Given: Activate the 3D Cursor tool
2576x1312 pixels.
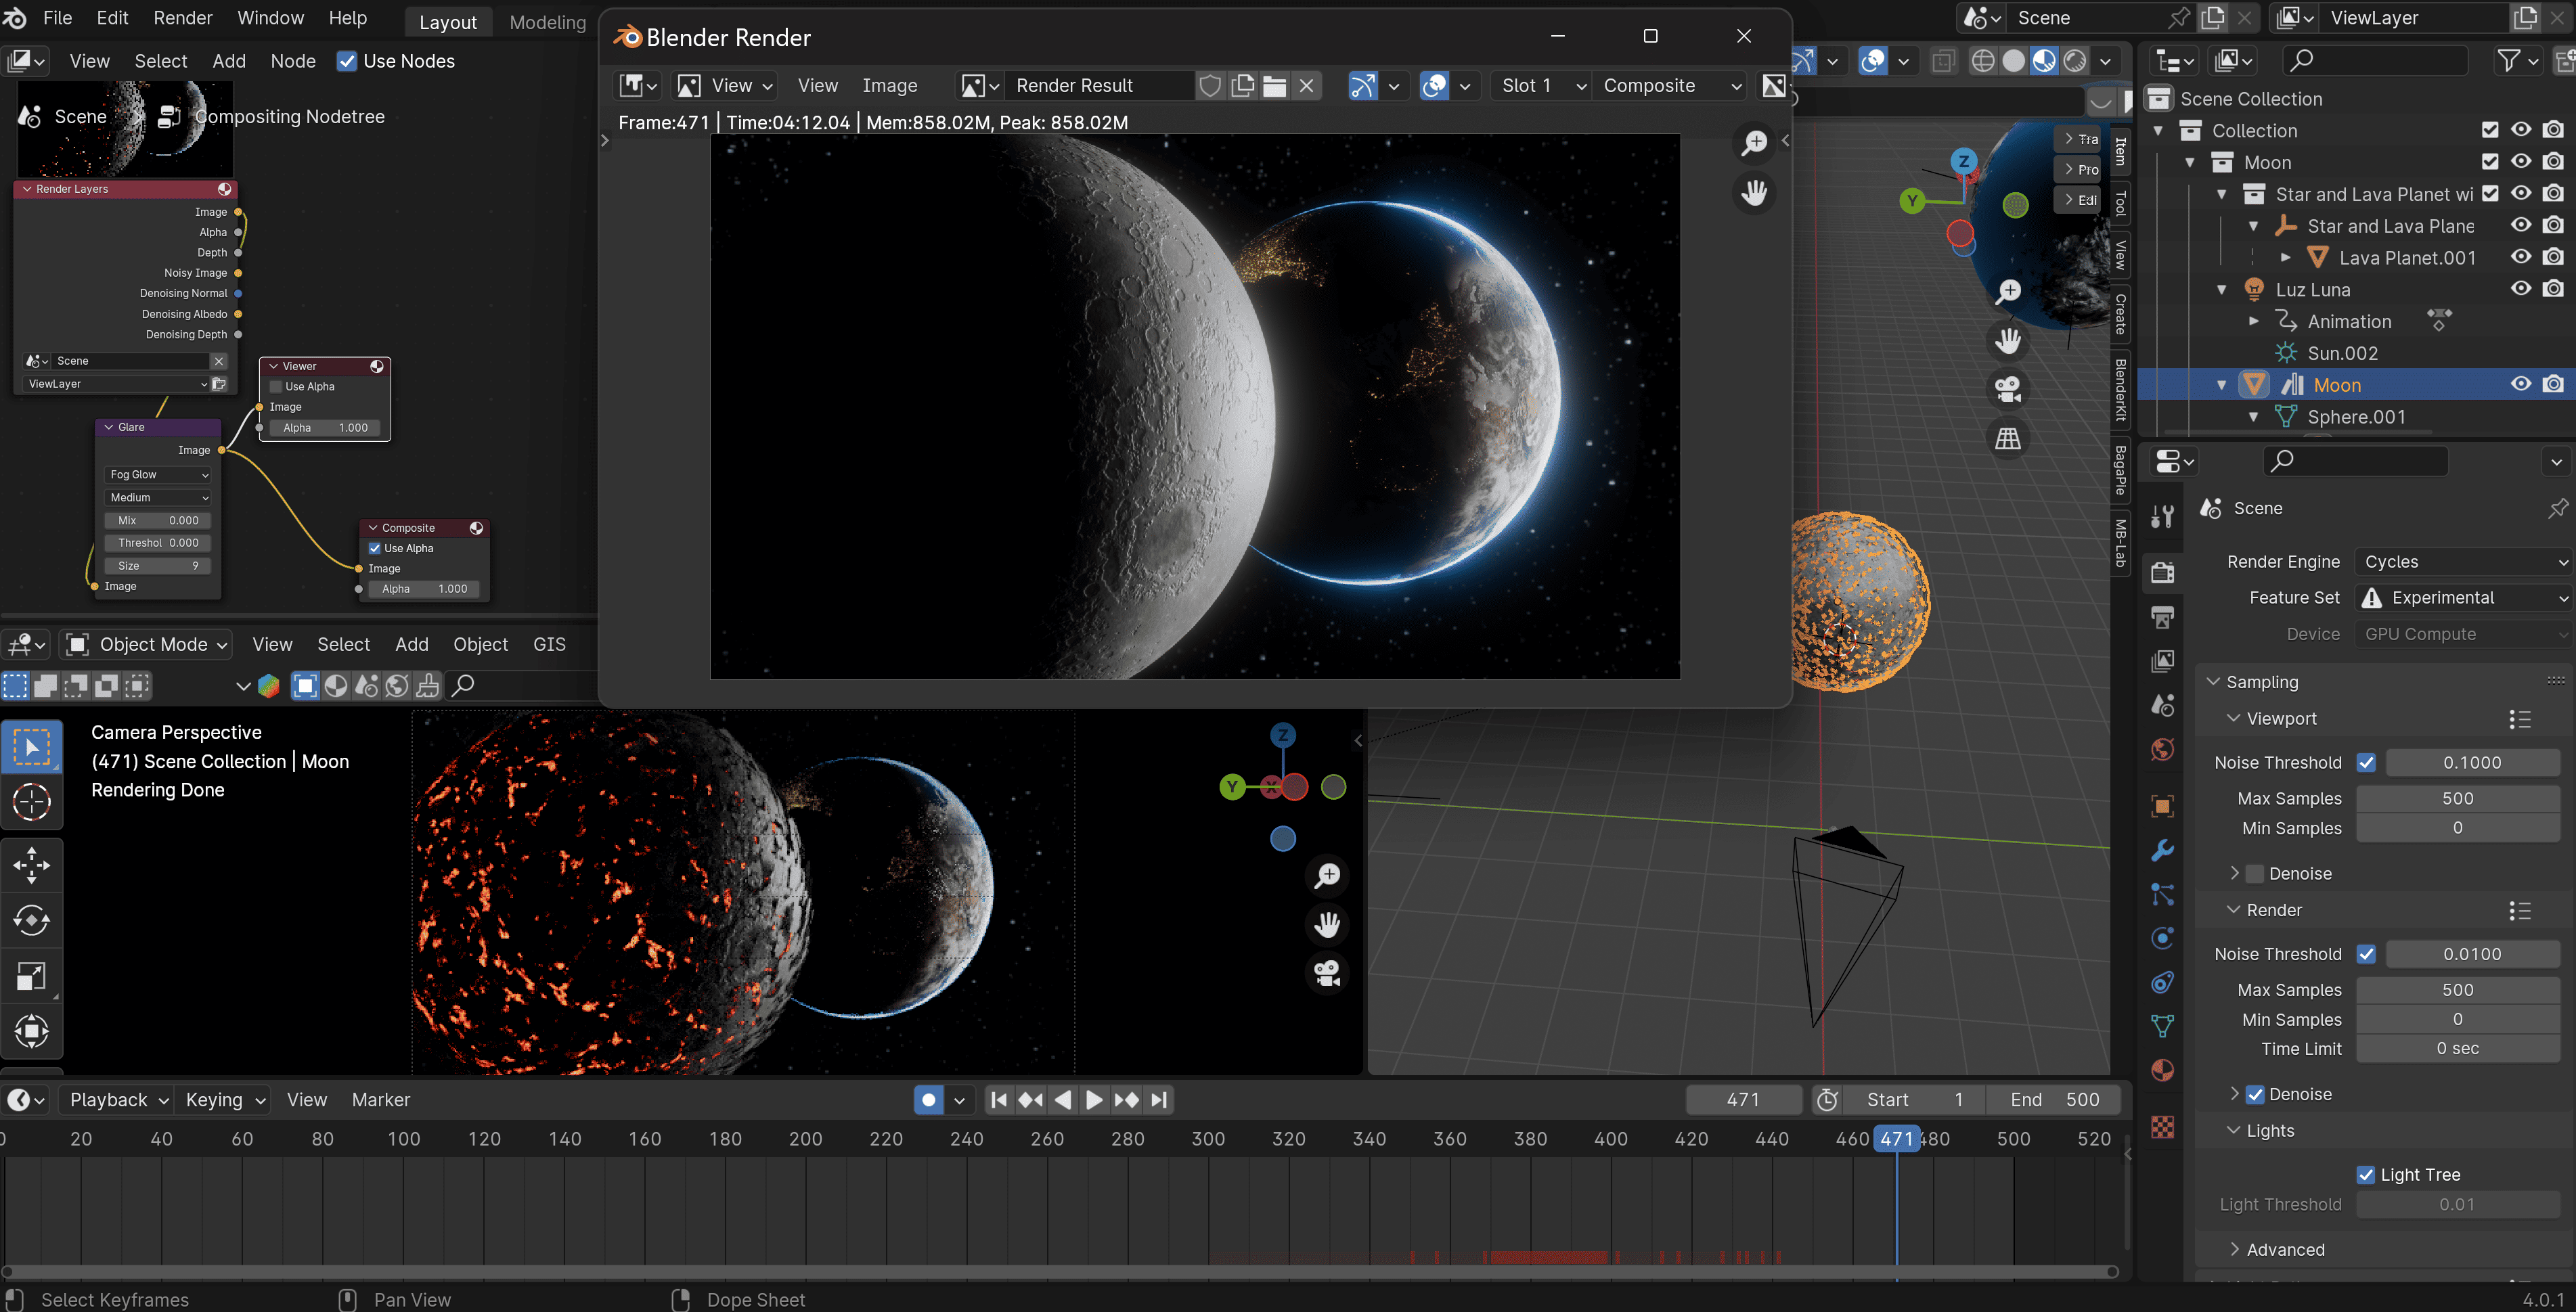Looking at the screenshot, I should pos(31,802).
